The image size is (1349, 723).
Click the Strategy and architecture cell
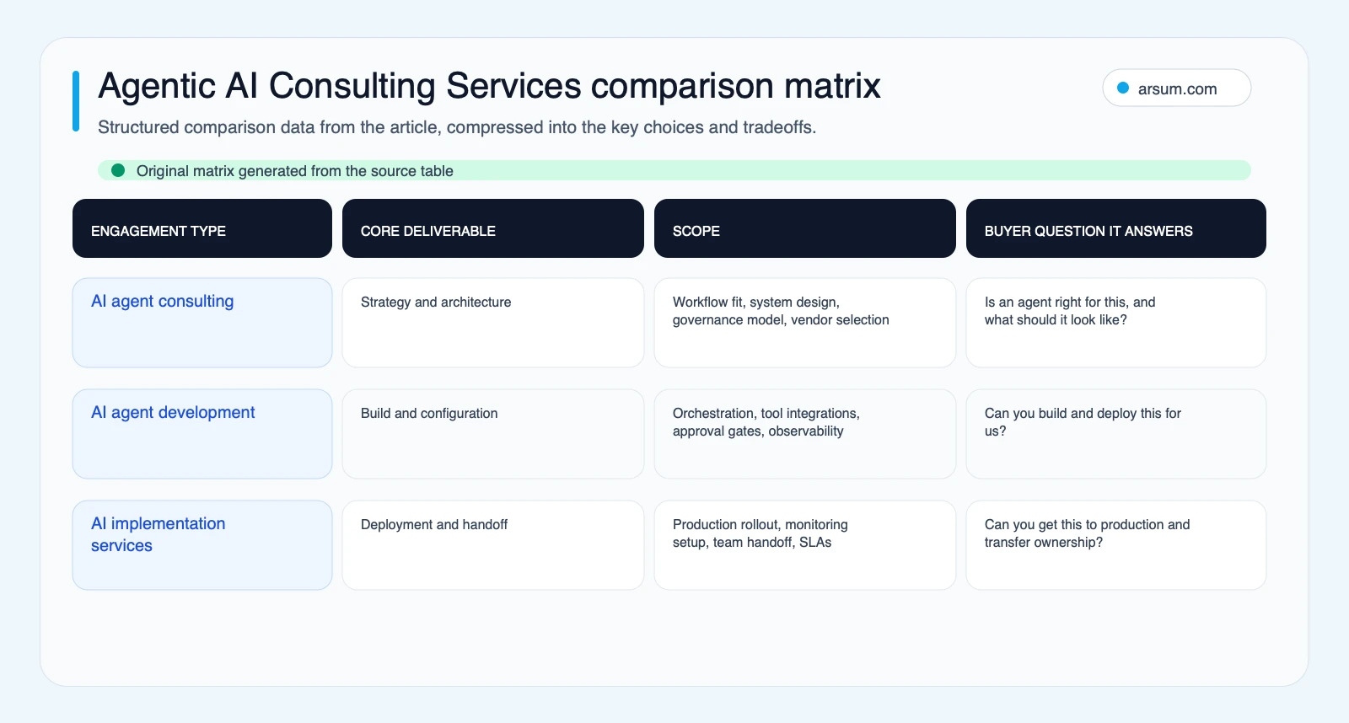(493, 323)
